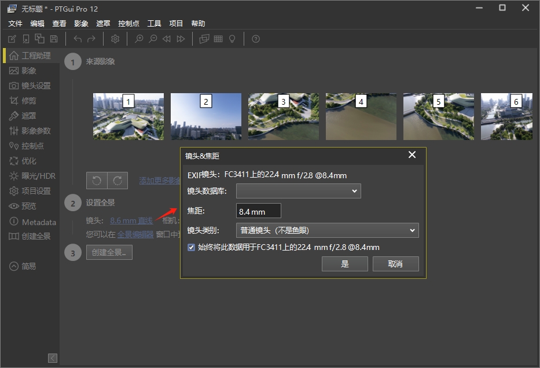Click the grid table toolbar icon
540x368 pixels.
218,39
